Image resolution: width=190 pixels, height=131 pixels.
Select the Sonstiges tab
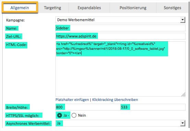point(172,8)
